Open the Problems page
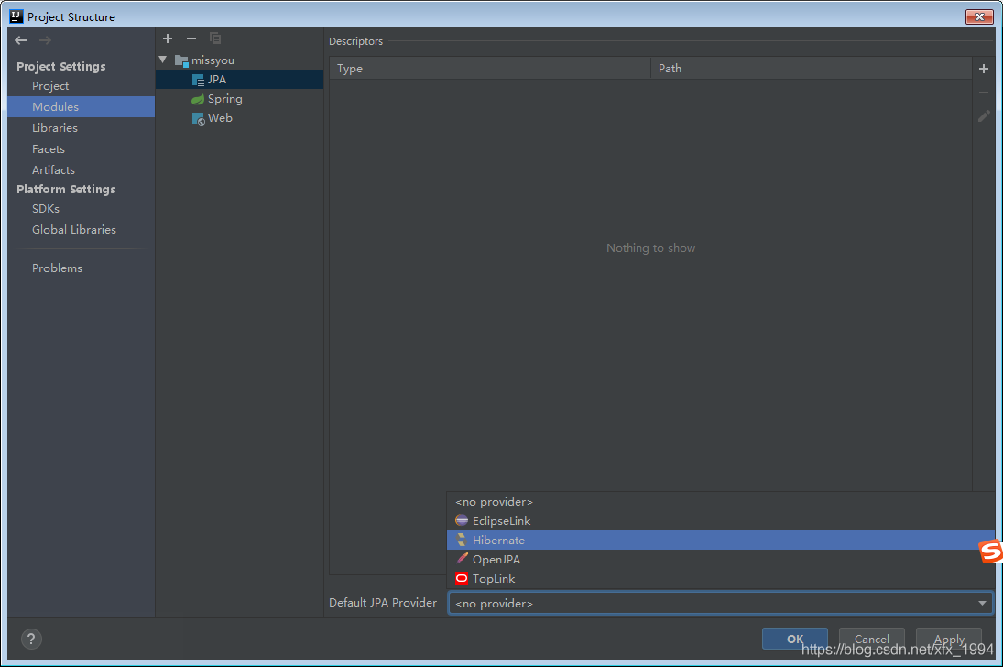Viewport: 1003px width, 667px height. (82, 268)
